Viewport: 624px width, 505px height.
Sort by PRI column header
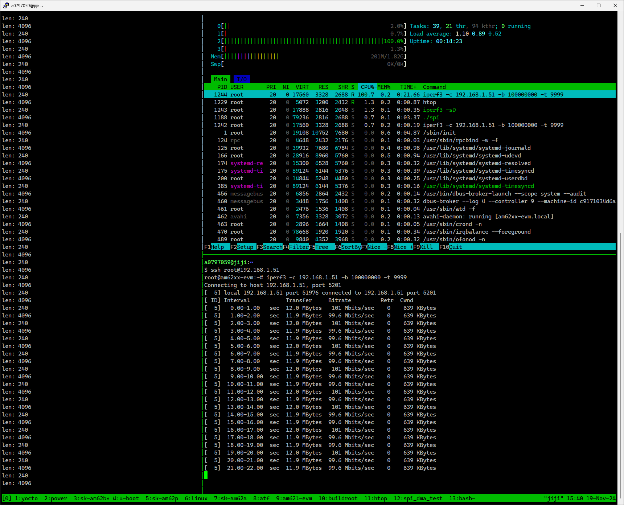(271, 87)
